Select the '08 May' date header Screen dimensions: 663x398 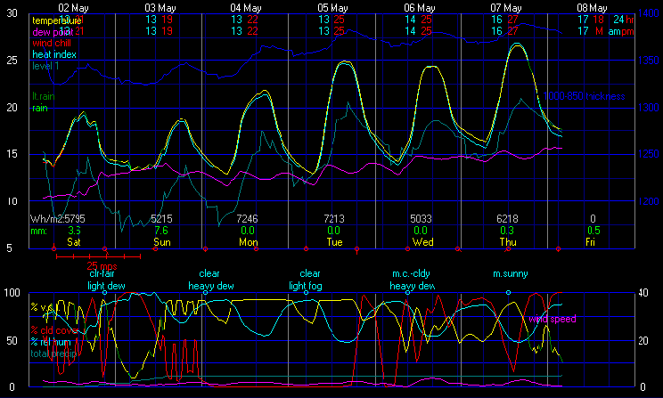(x=592, y=8)
